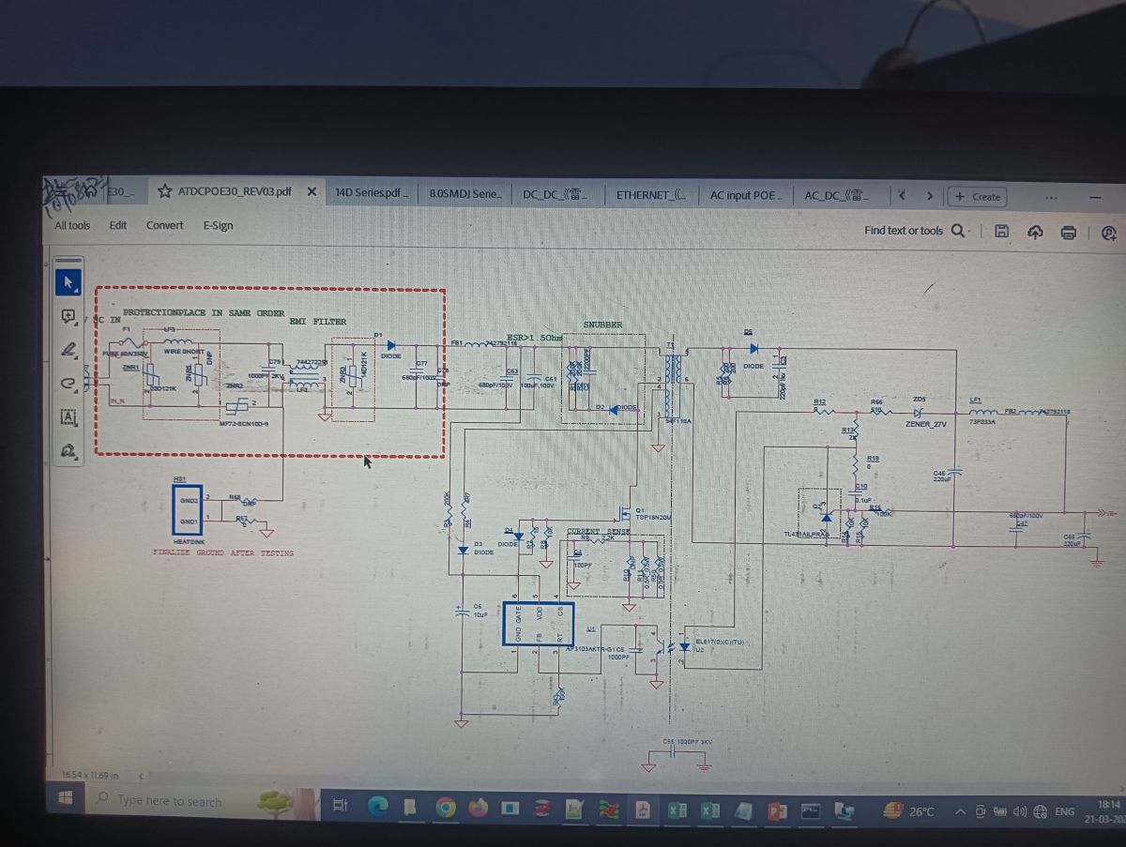Click the EMI FILTER label
The image size is (1126, 847).
(317, 322)
